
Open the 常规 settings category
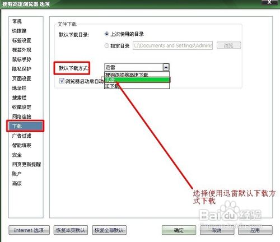click(x=17, y=21)
